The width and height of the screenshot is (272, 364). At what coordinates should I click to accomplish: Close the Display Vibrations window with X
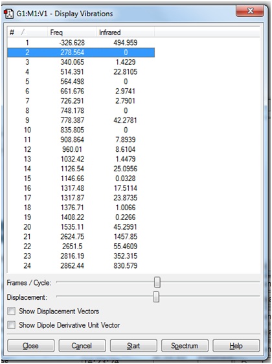coord(250,10)
